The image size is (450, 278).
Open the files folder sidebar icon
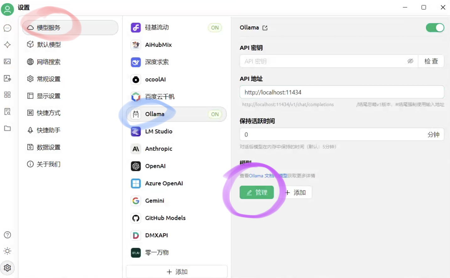tap(8, 128)
